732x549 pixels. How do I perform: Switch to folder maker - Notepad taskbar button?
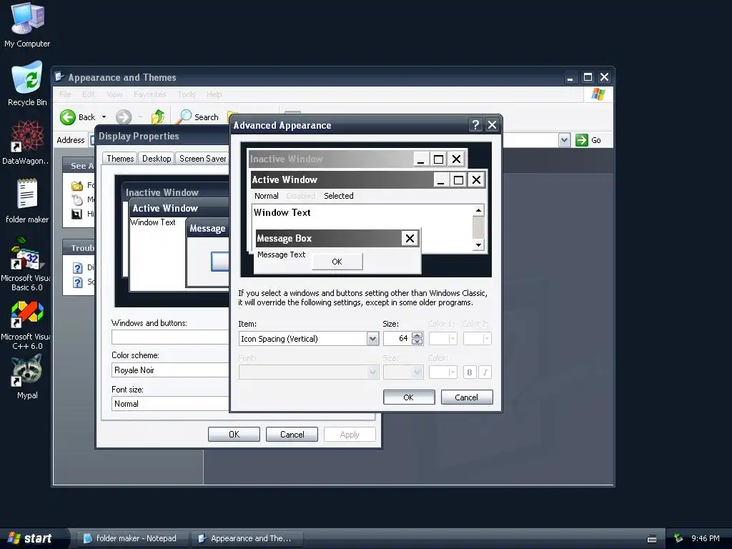[x=132, y=538]
